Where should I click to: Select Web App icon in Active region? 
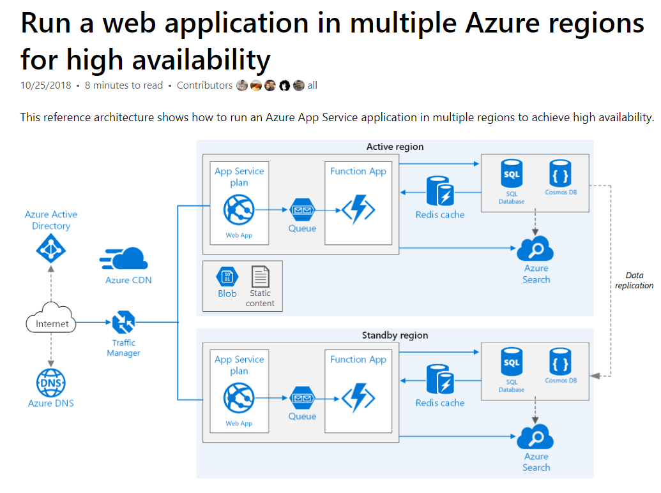[239, 210]
